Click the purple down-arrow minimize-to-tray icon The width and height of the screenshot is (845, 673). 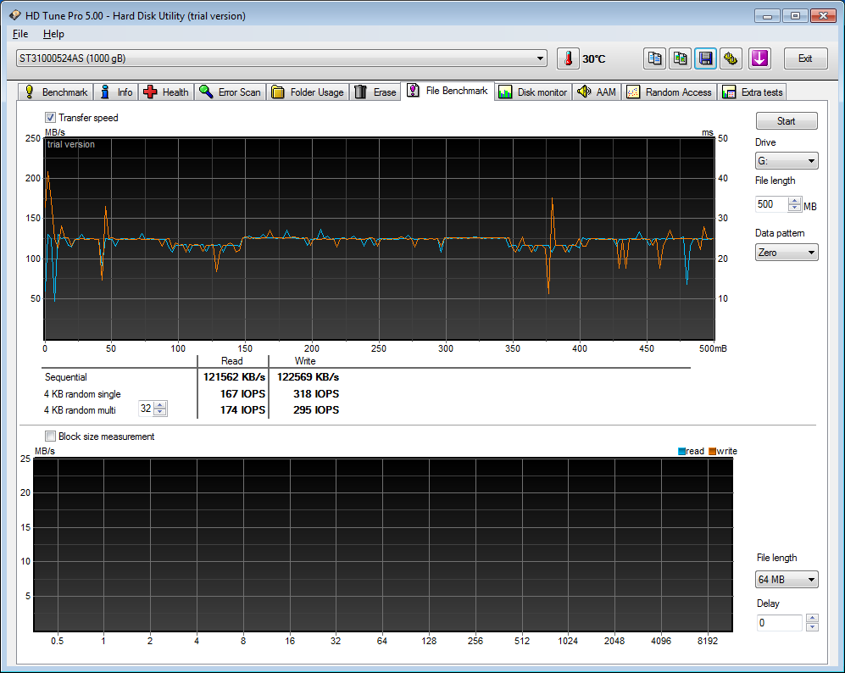coord(759,58)
